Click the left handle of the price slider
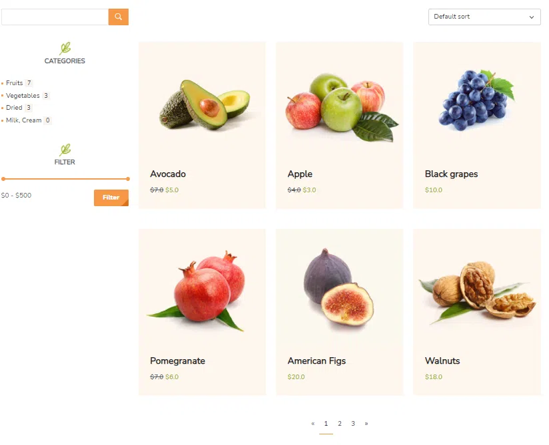The image size is (549, 445). tap(3, 179)
